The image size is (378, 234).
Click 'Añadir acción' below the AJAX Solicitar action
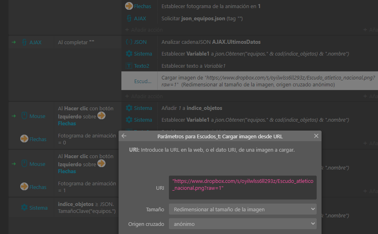pos(144,30)
